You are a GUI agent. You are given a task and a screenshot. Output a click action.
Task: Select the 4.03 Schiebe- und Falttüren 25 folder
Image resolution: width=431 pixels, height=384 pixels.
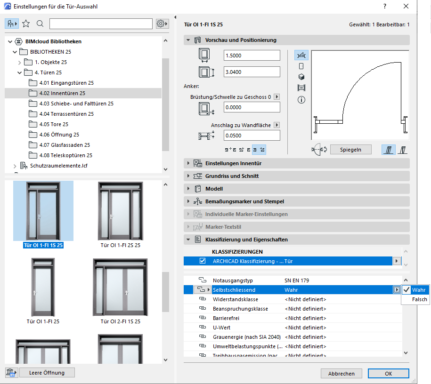[71, 104]
